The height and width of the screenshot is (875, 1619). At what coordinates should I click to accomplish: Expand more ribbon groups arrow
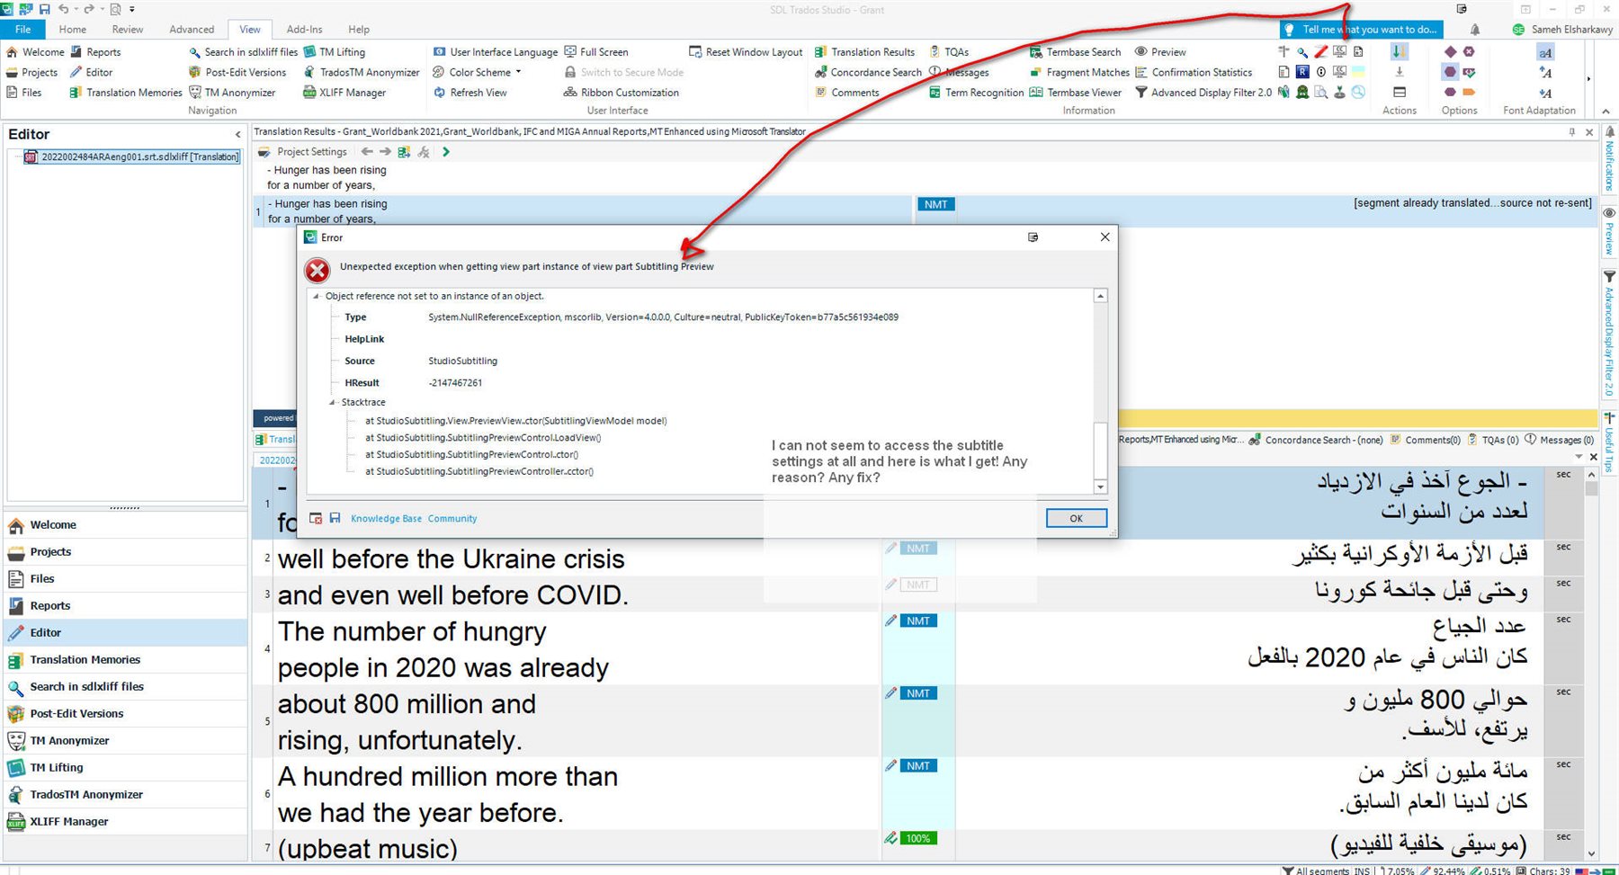pyautogui.click(x=1588, y=79)
